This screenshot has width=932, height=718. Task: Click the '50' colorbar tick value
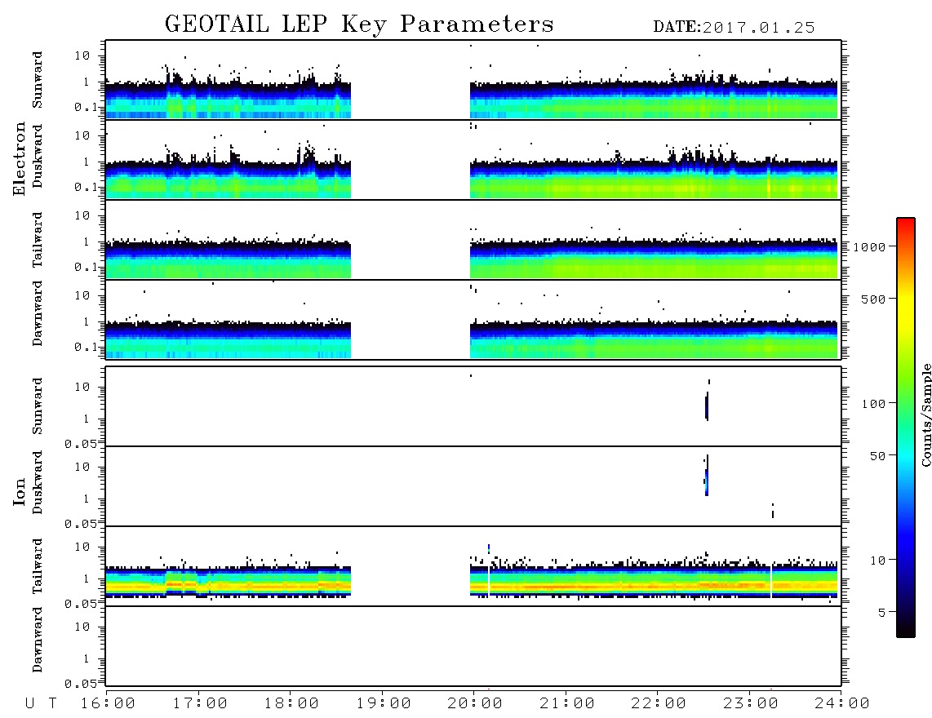coord(877,456)
